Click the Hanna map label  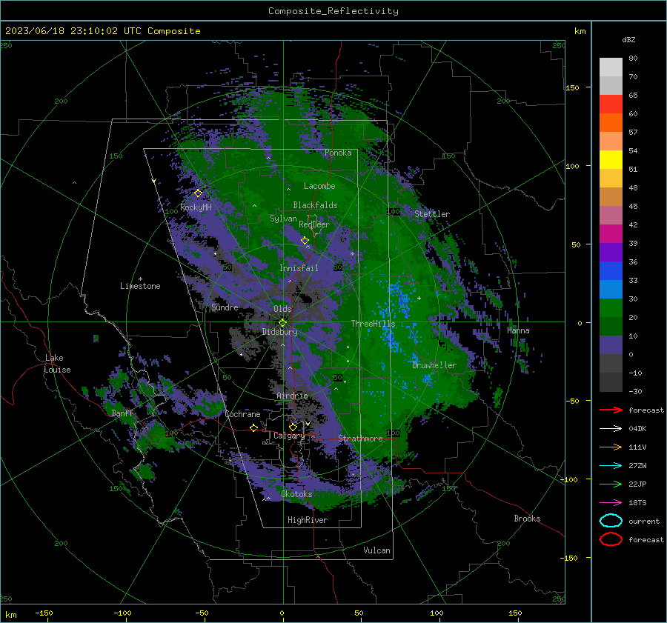point(518,330)
